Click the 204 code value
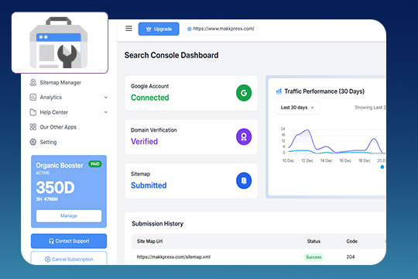 pyautogui.click(x=351, y=257)
